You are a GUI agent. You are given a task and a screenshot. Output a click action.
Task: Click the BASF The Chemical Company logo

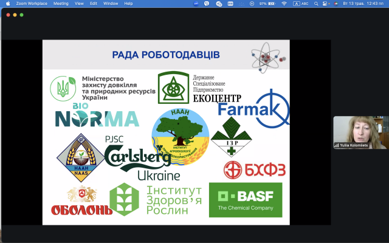pos(246,200)
